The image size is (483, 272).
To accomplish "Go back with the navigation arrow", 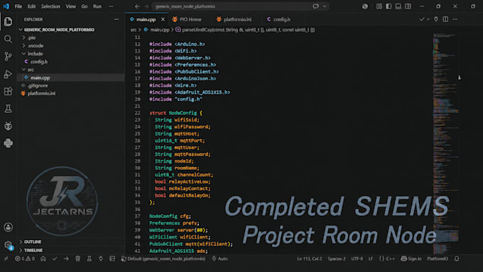I will pos(137,6).
